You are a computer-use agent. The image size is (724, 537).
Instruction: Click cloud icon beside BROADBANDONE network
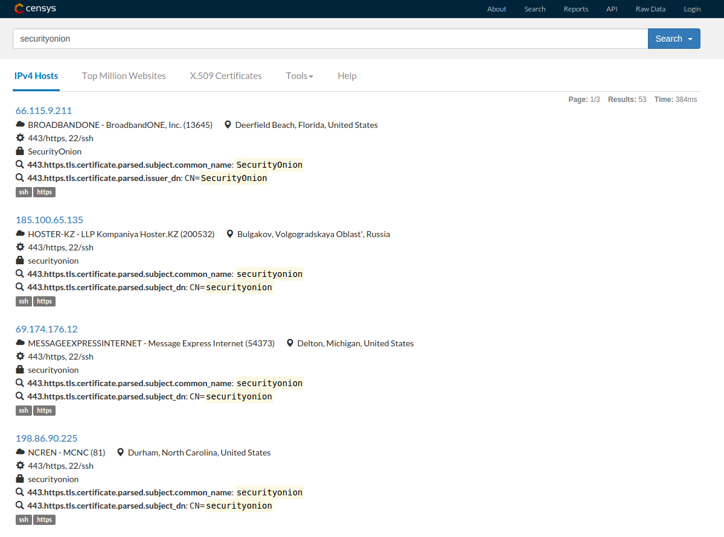[21, 124]
